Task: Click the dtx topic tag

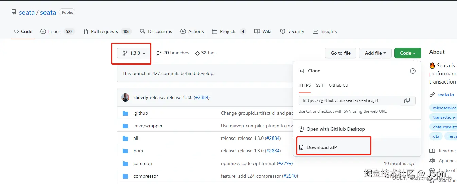Action: pos(436,136)
